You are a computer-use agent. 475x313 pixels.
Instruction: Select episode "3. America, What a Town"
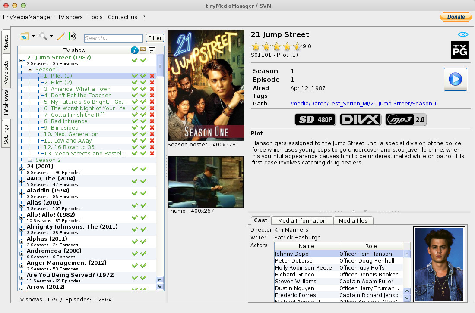point(77,89)
